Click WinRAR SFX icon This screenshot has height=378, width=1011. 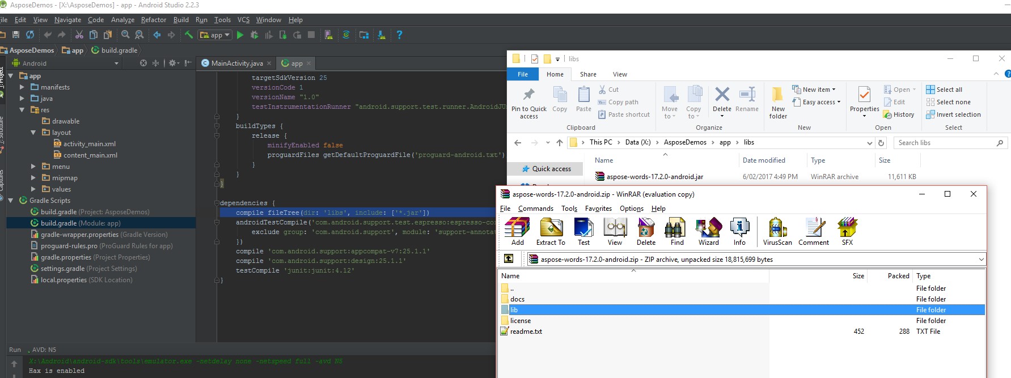point(847,232)
